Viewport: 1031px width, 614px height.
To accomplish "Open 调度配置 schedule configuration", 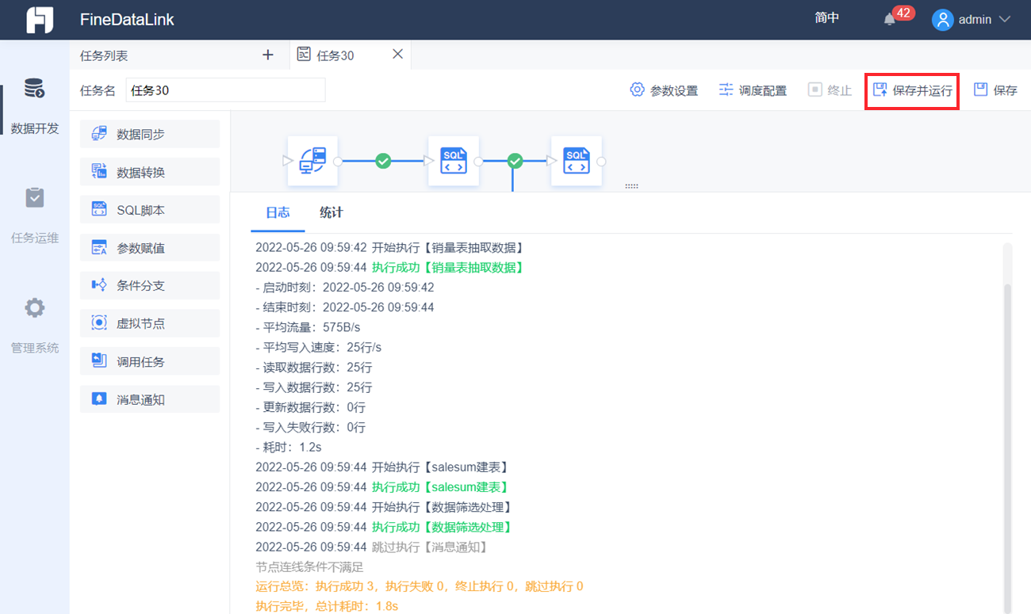I will click(x=753, y=90).
